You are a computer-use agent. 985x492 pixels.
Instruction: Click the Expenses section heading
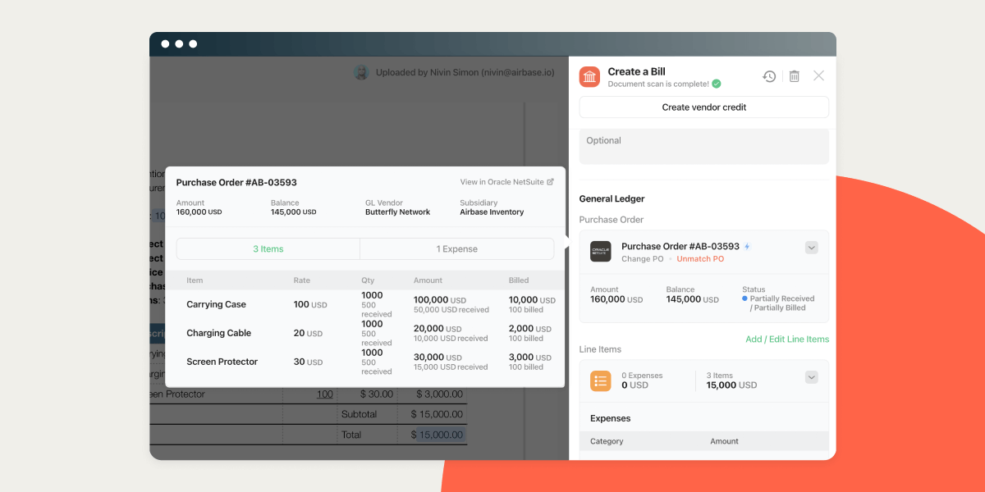[611, 418]
